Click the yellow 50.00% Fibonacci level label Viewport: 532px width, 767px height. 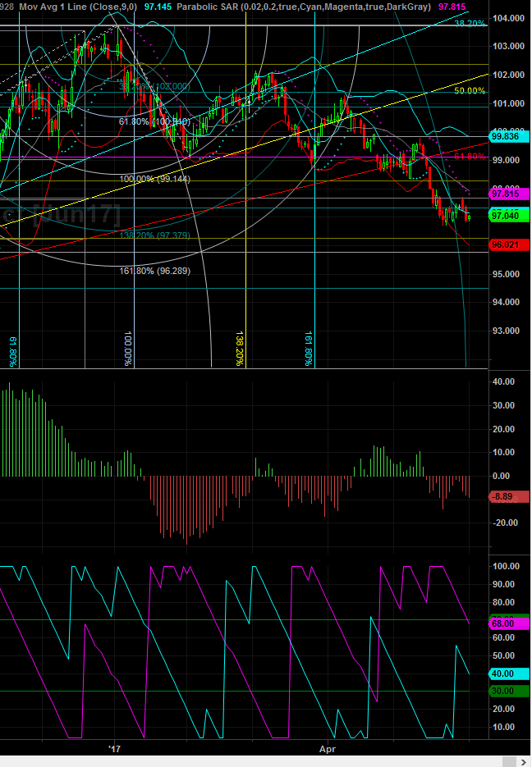pos(470,90)
